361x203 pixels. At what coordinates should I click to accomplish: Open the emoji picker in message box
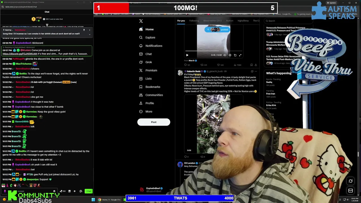point(54,191)
